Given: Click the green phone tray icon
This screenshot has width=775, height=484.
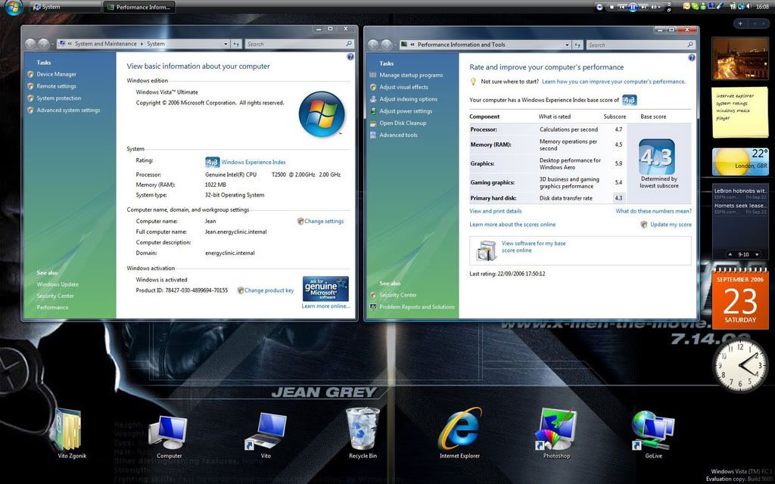Looking at the screenshot, I should pos(695,6).
